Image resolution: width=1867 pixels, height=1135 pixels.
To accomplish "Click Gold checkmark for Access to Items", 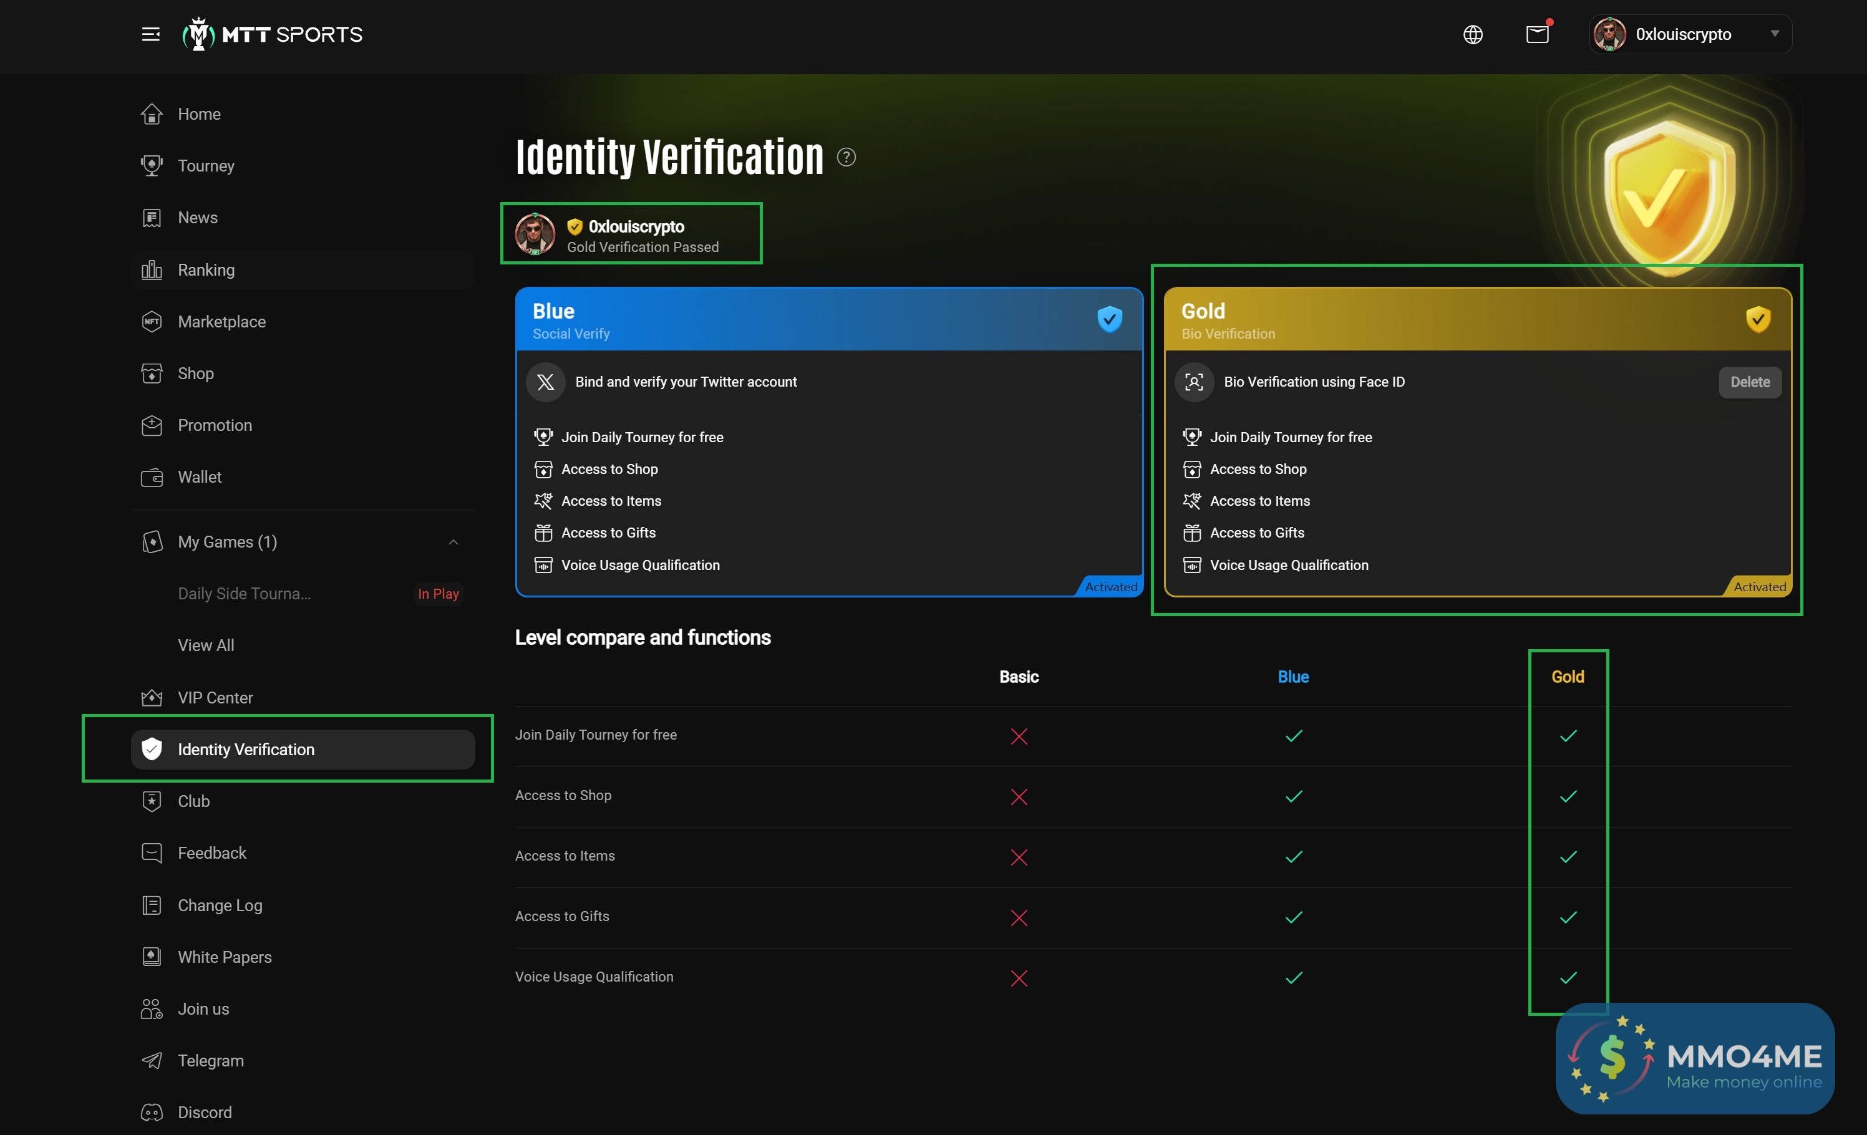I will click(x=1568, y=857).
